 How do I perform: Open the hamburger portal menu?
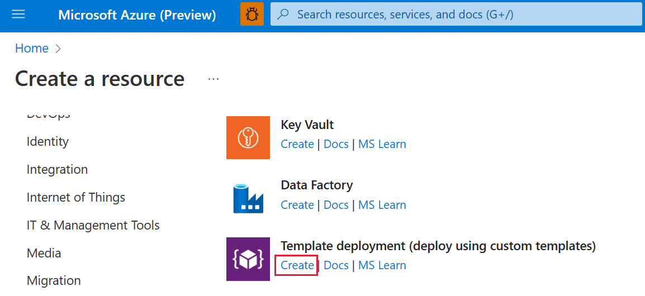[x=18, y=15]
